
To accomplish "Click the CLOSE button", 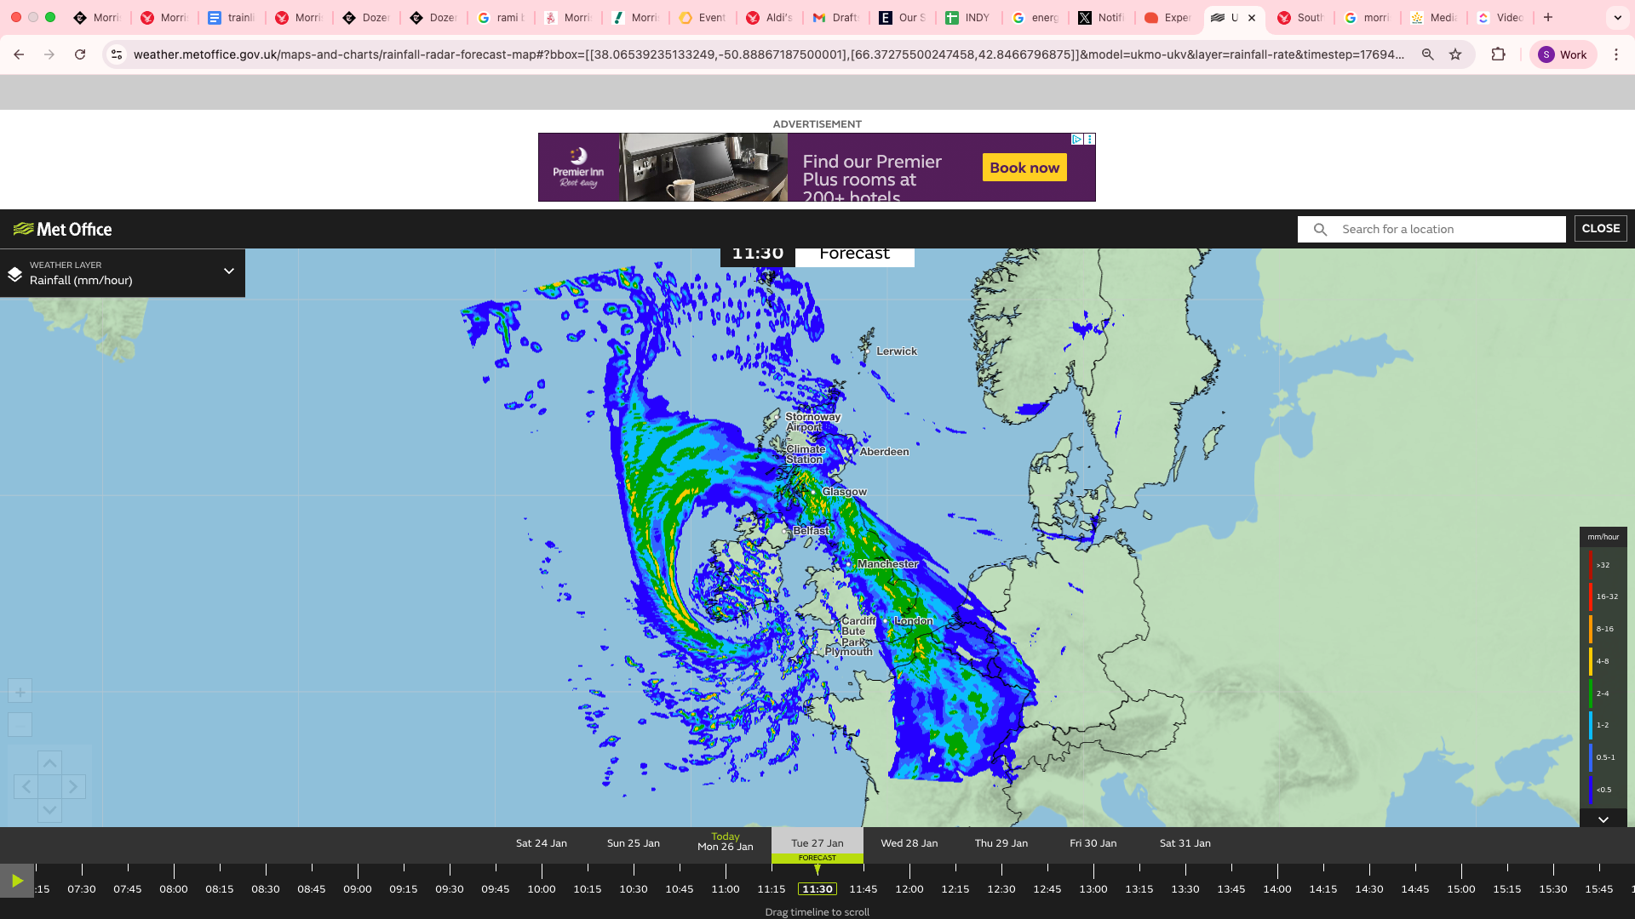I will coord(1601,228).
